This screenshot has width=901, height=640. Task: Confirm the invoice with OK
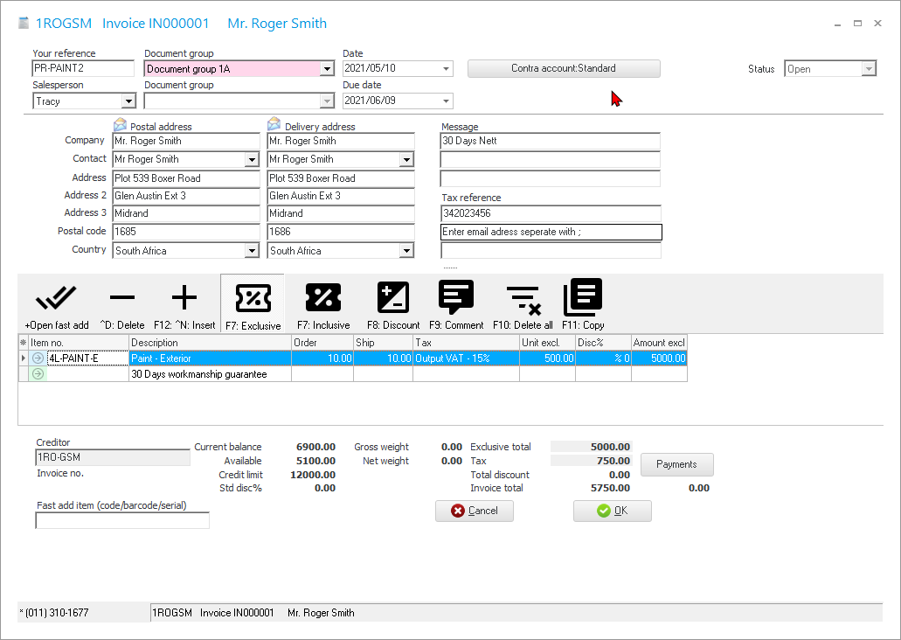click(612, 511)
